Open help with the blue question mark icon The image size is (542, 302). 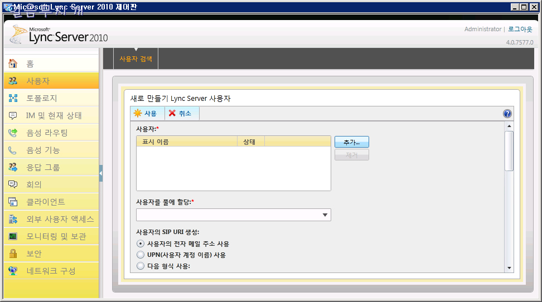click(x=507, y=114)
